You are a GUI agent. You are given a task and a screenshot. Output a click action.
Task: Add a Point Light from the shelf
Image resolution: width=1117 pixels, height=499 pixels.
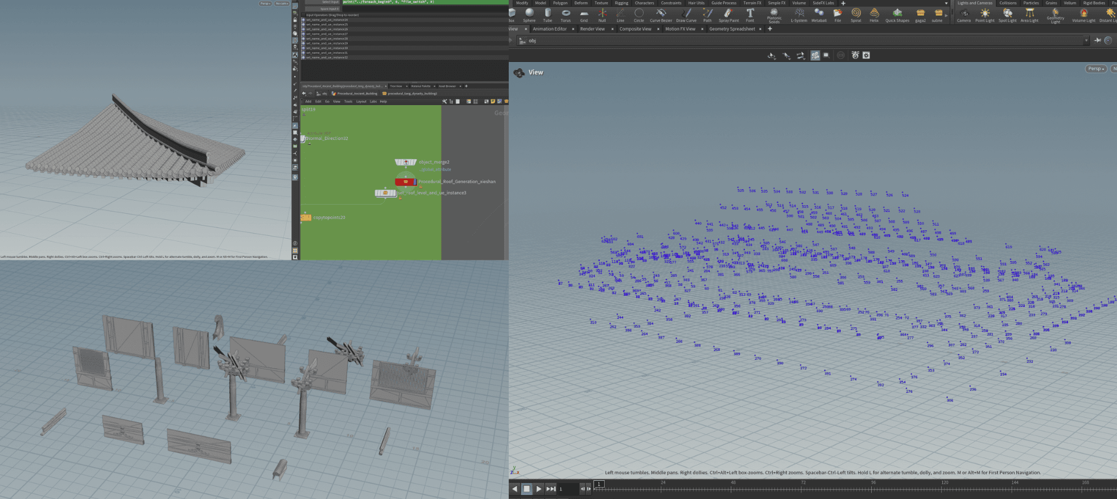[x=985, y=15]
